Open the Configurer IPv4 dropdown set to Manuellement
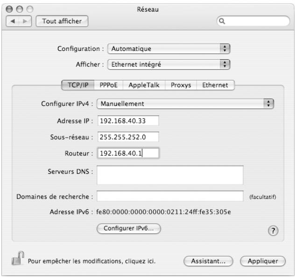This screenshot has width=296, height=277. 185,104
